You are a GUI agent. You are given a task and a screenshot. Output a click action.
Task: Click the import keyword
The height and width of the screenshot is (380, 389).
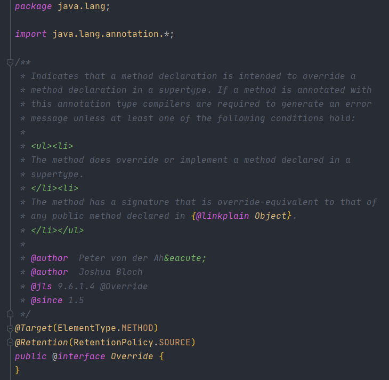(x=31, y=34)
